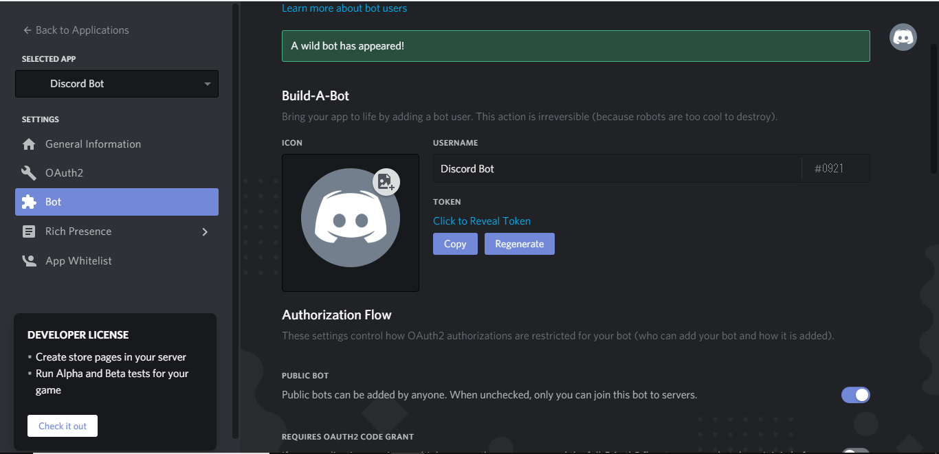Click the #0921 discriminator text

[829, 168]
